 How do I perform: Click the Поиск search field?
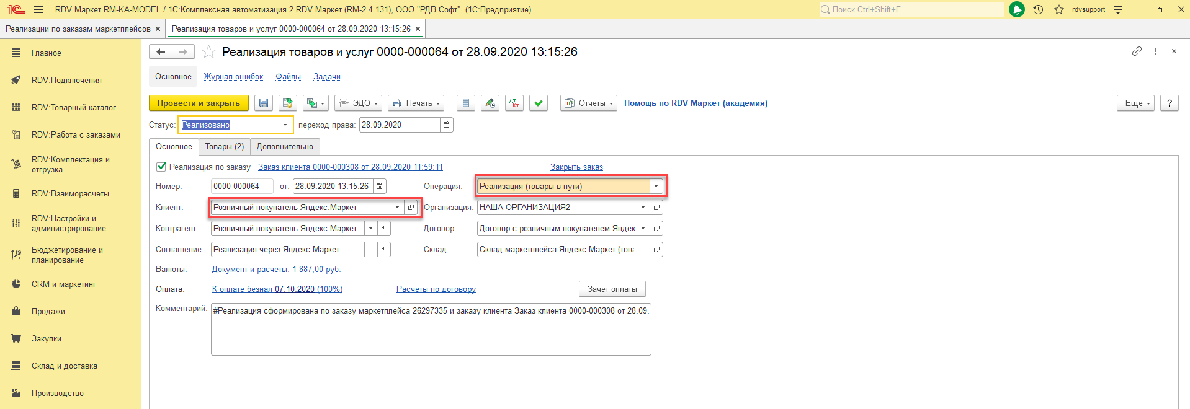pos(912,9)
